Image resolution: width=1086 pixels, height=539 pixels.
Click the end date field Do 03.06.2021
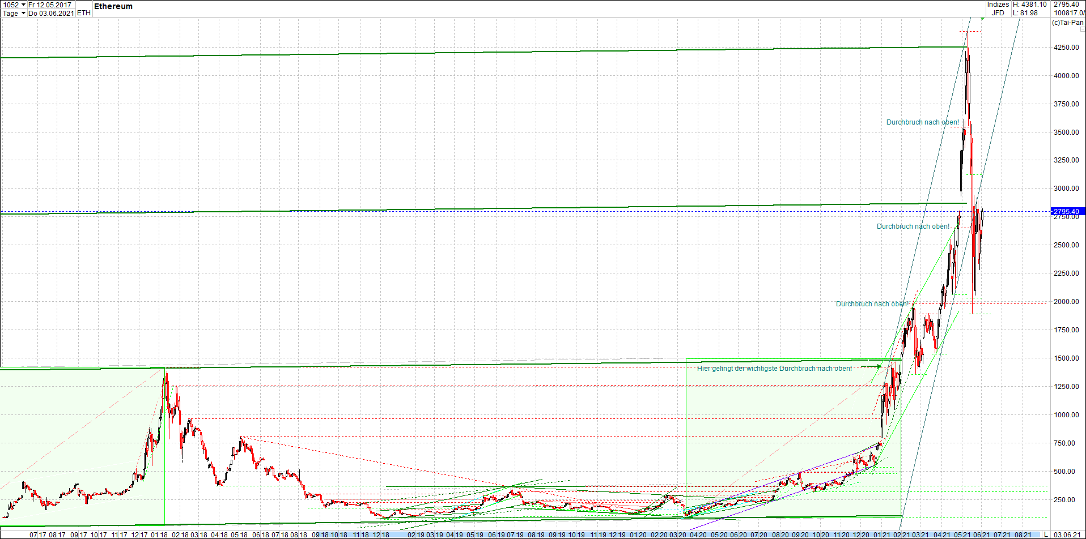pyautogui.click(x=51, y=13)
